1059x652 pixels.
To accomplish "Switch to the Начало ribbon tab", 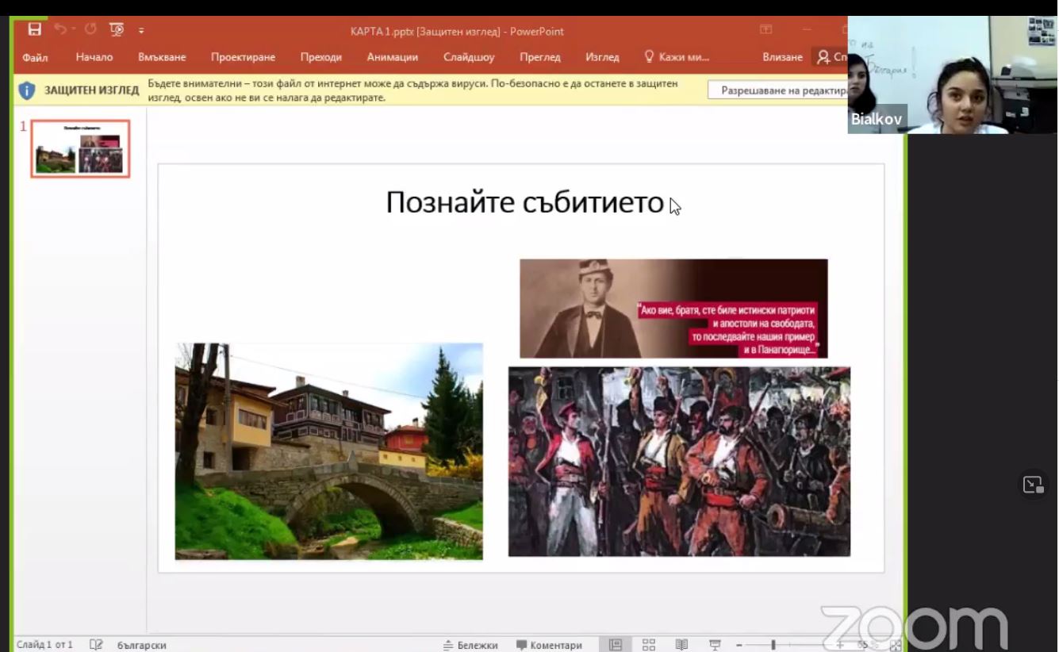I will pos(94,57).
